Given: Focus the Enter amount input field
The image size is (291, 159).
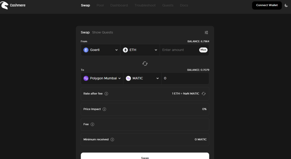Looking at the screenshot, I should [179, 50].
